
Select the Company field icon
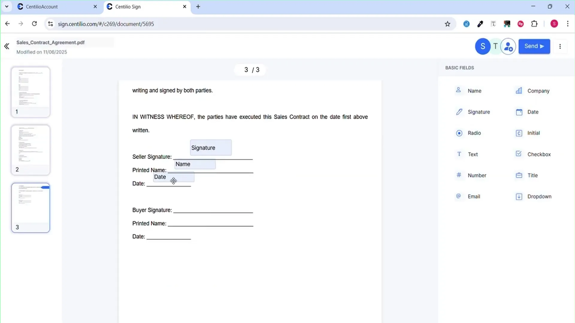519,90
